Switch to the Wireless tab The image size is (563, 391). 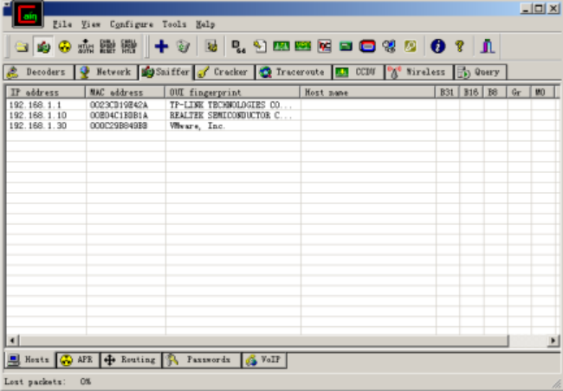[418, 72]
